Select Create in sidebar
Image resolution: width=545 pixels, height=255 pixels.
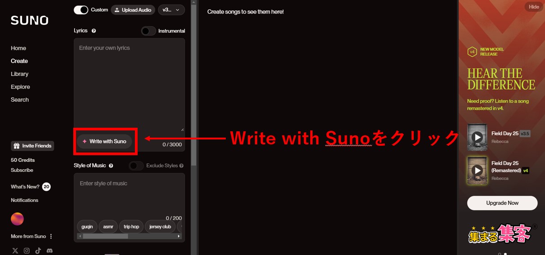tap(19, 61)
